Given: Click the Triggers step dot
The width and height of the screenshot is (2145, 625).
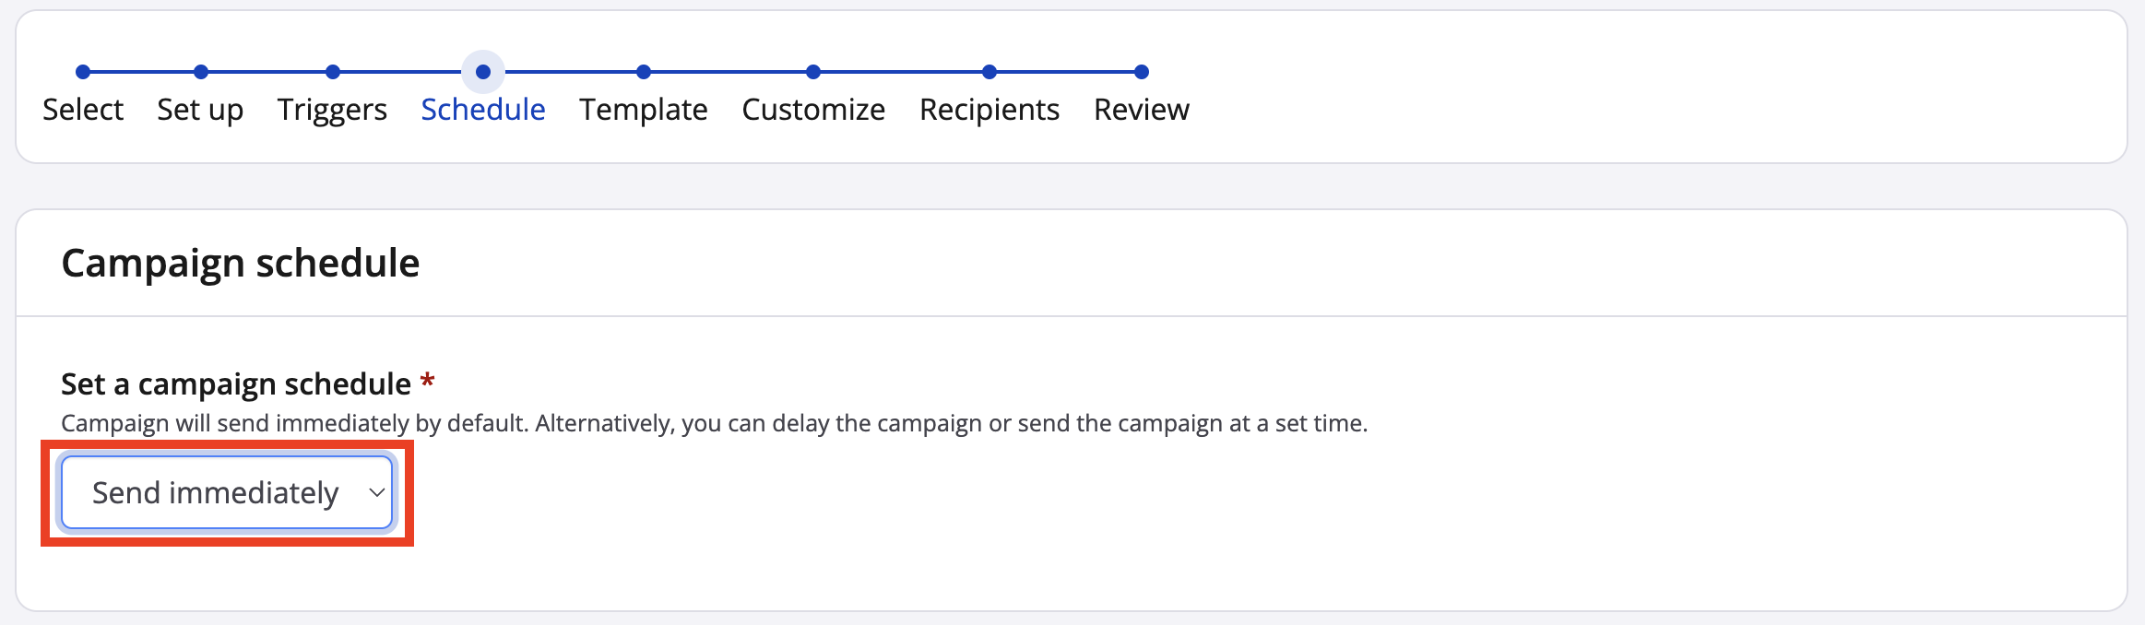Looking at the screenshot, I should 333,72.
